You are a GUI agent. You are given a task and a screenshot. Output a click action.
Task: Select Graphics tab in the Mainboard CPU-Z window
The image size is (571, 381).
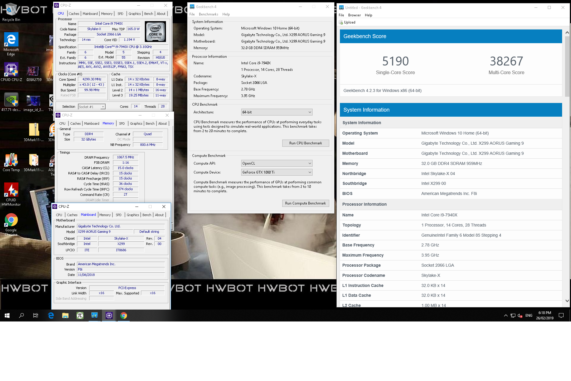click(133, 215)
